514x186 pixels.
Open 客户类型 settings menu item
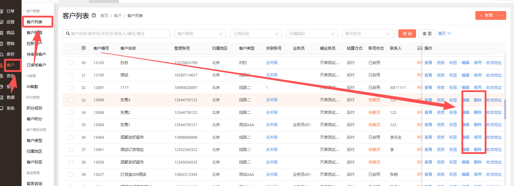[x=34, y=140]
